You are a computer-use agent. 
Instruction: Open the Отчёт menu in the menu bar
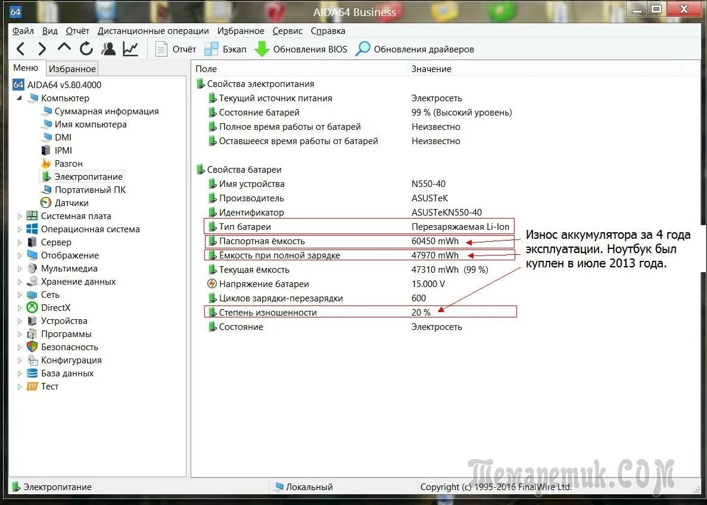pyautogui.click(x=77, y=30)
